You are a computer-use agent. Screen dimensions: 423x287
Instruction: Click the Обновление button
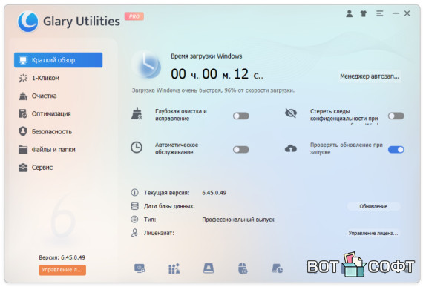373,206
